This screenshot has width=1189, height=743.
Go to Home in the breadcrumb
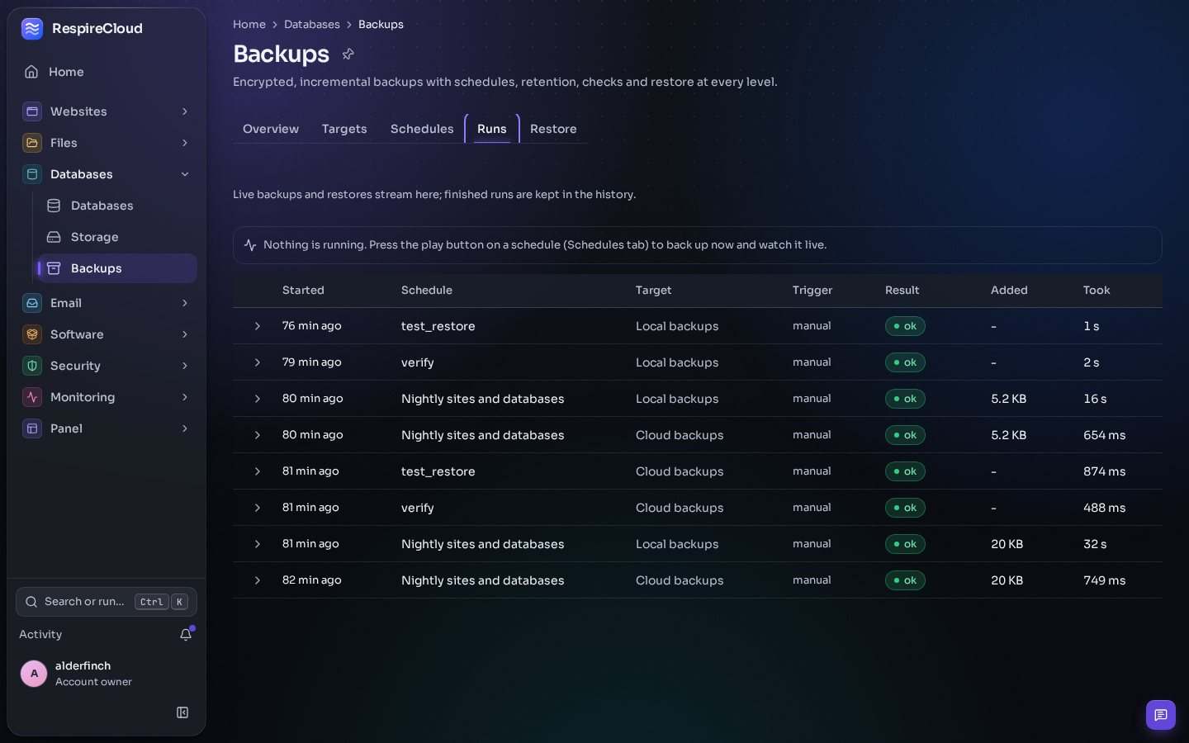(249, 25)
